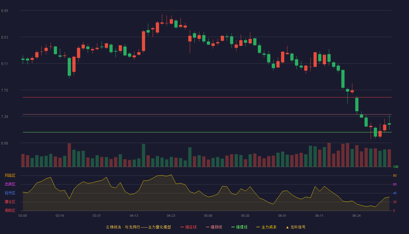The width and height of the screenshot is (409, 234).
Task: Select the 7.28 price axis label
Action: 5,117
